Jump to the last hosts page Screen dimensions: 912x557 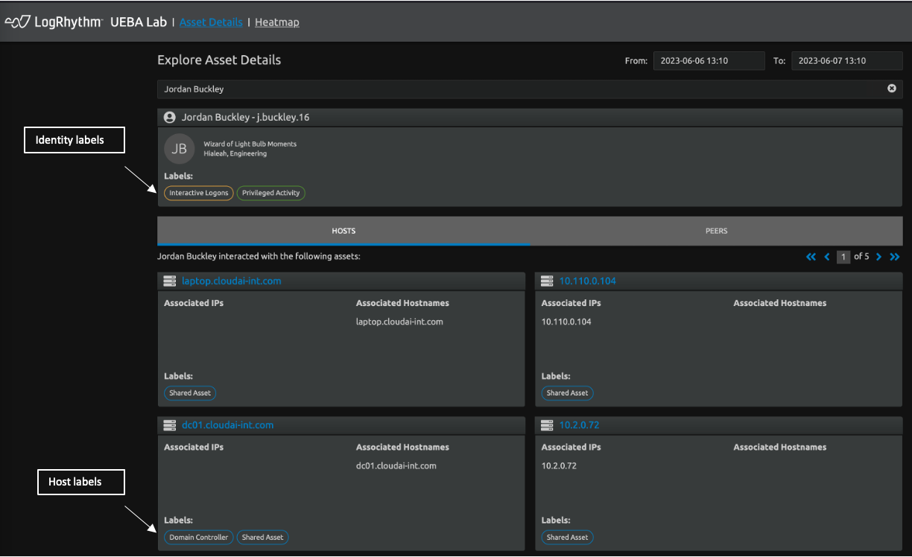[895, 257]
